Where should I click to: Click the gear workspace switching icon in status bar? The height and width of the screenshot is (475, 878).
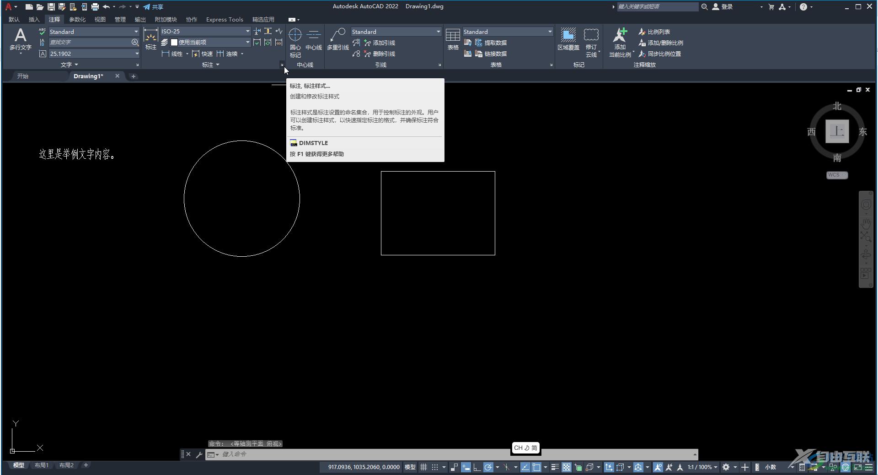[x=726, y=467]
